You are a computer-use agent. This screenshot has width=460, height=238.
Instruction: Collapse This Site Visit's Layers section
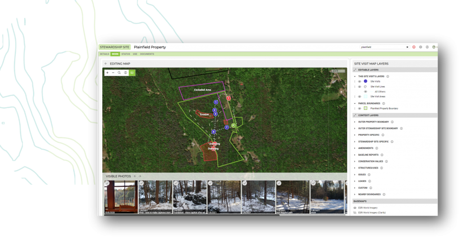click(355, 76)
